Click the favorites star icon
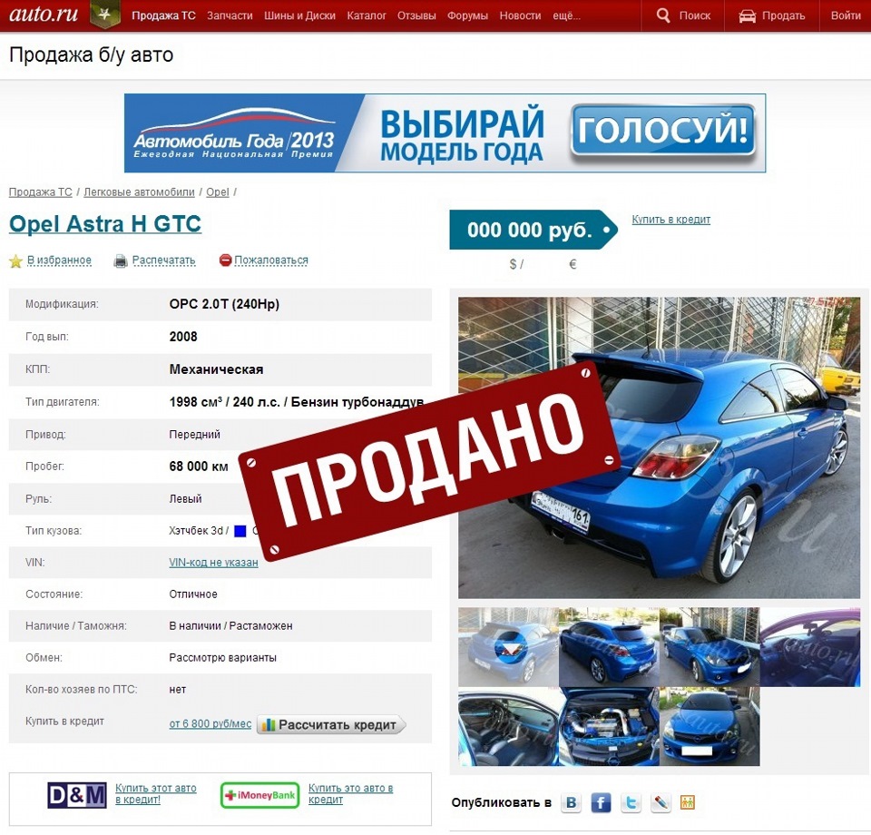The width and height of the screenshot is (871, 835). 15,260
